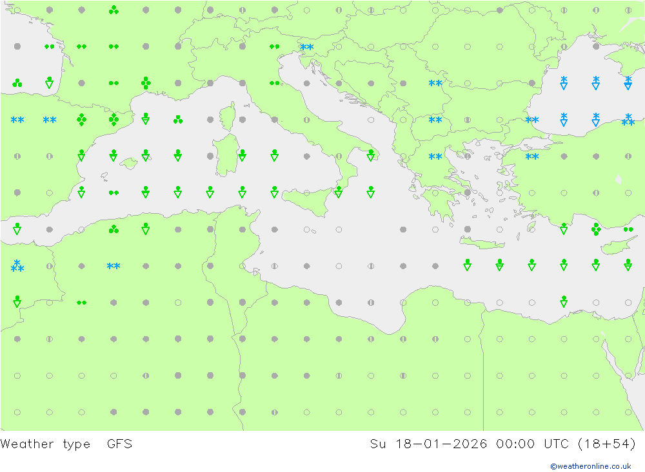Select the four-dot rain symbol in southern France

pos(146,83)
